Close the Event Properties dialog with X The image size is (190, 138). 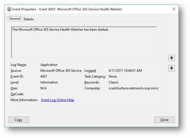[174, 9]
